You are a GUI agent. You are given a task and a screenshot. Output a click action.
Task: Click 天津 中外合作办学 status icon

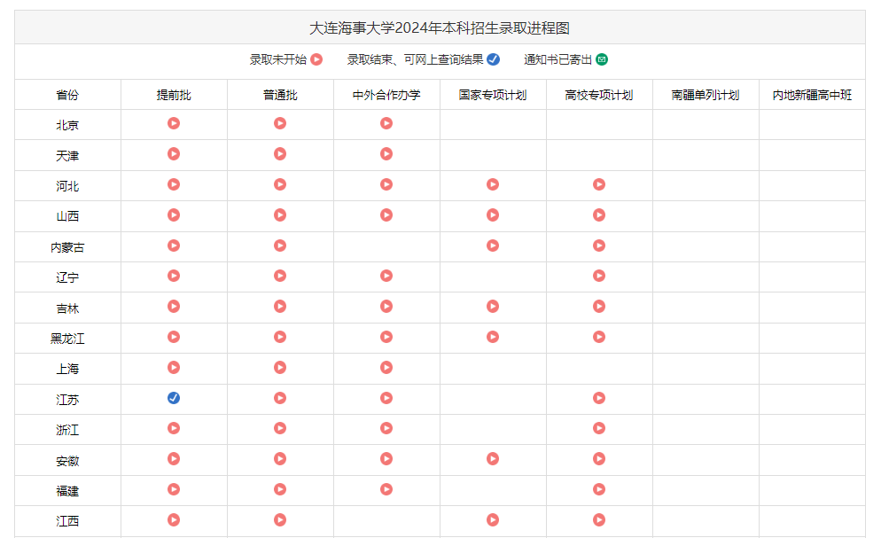click(x=386, y=153)
